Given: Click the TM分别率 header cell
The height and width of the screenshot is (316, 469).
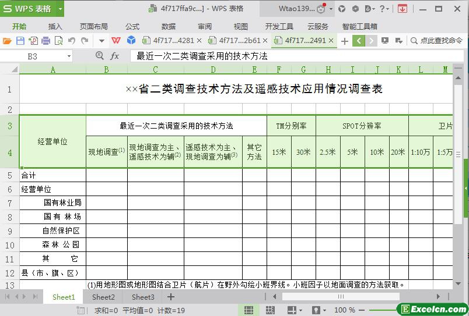Looking at the screenshot, I should (291, 126).
